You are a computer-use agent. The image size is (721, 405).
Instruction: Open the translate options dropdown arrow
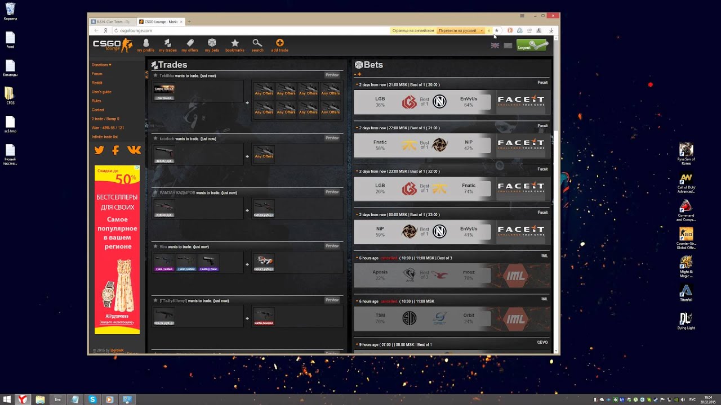pyautogui.click(x=482, y=30)
